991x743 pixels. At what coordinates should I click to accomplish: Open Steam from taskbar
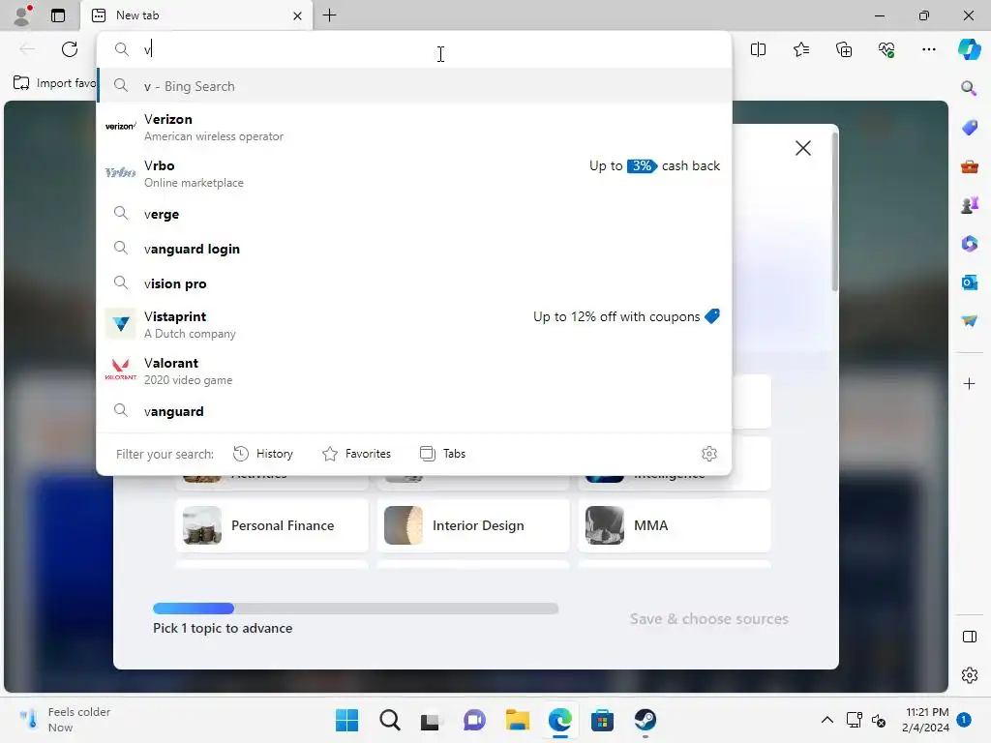click(x=645, y=720)
